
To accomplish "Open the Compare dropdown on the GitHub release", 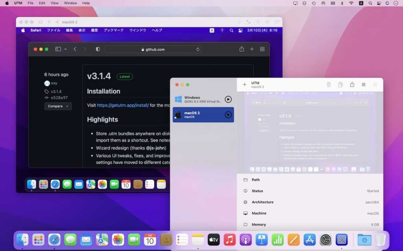I will 57,106.
